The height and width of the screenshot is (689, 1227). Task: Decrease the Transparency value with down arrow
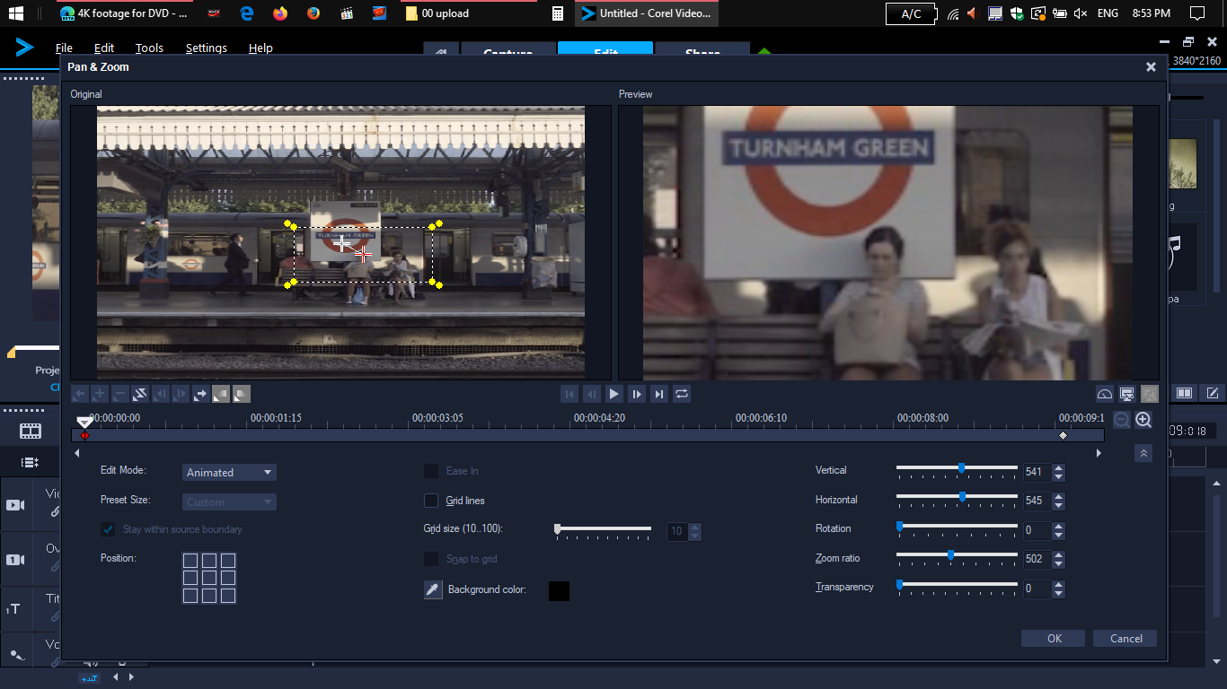pyautogui.click(x=1058, y=593)
